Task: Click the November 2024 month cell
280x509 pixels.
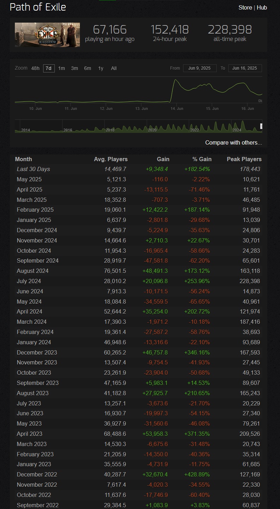Action: coord(37,240)
